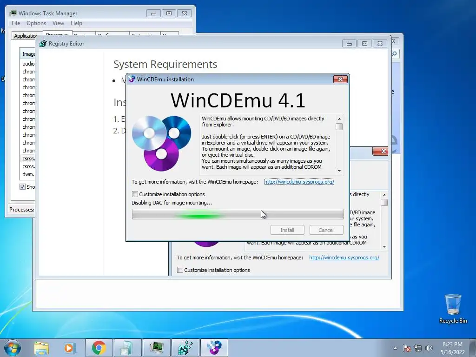Switch to Google Chrome on the taskbar
Viewport: 476px width, 357px height.
click(99, 348)
